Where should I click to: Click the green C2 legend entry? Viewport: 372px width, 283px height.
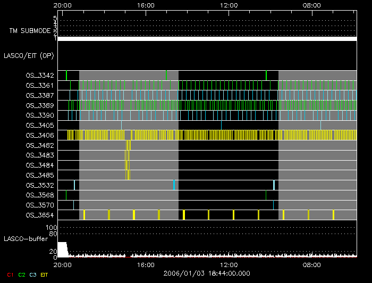(x=22, y=274)
